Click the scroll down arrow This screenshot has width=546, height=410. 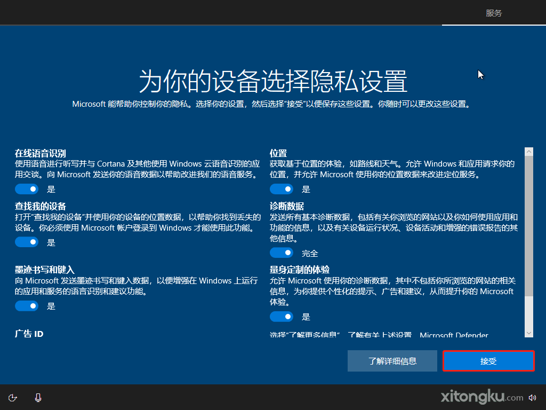tap(529, 333)
